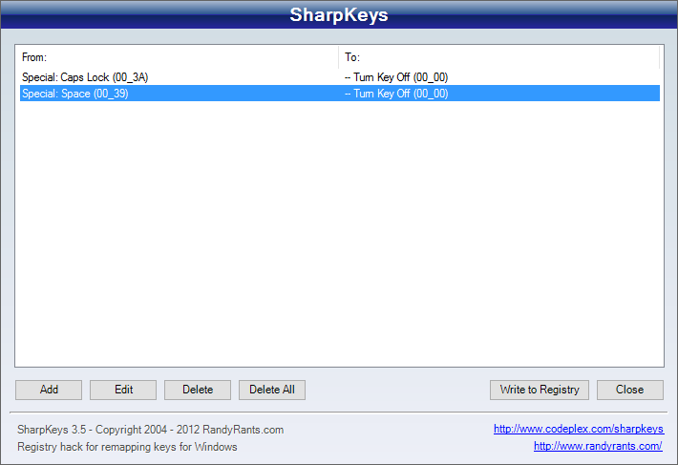Select the Special: Space (00_39) row
678x465 pixels.
pyautogui.click(x=340, y=94)
